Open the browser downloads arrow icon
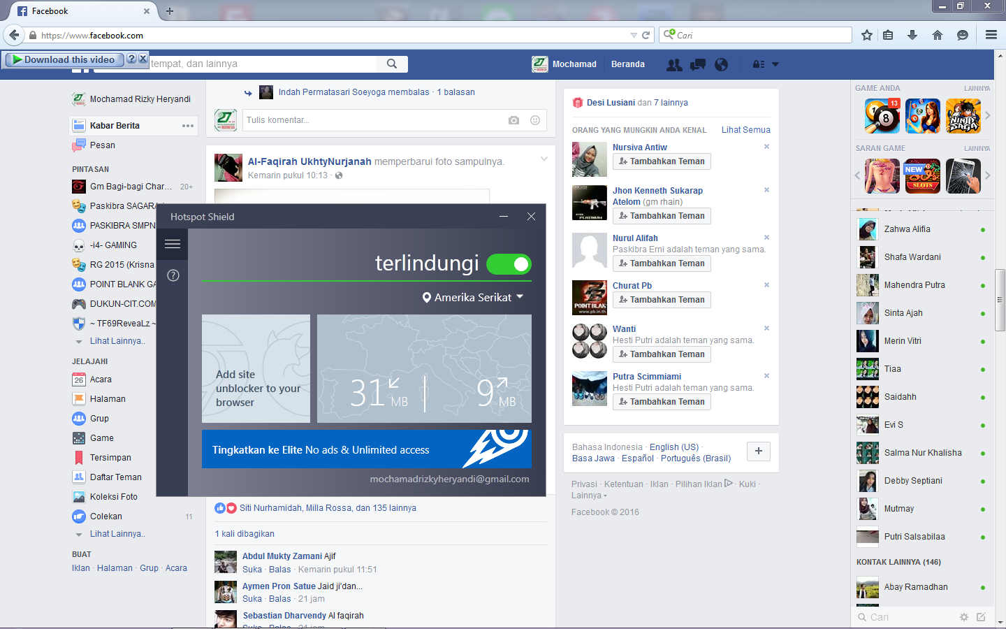Screen dimensions: 1006x629 (x=912, y=35)
